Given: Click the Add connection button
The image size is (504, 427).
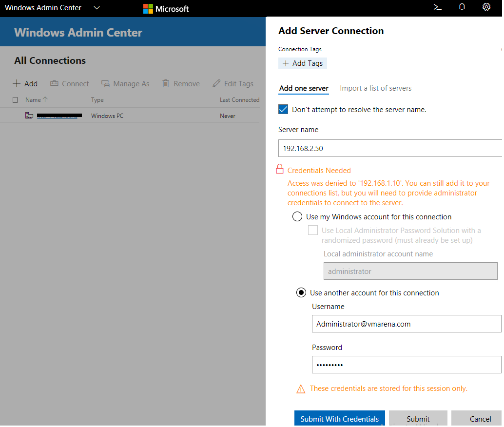Looking at the screenshot, I should click(x=25, y=84).
